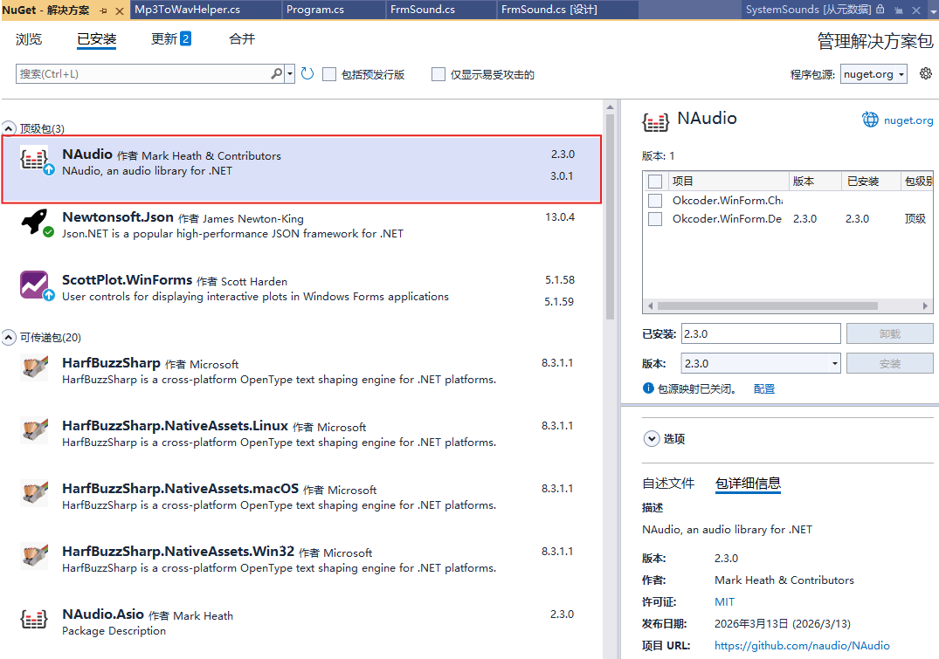Click the HarfBuzzSharp.NativeAssets.Linux package icon
Image resolution: width=939 pixels, height=659 pixels.
[x=34, y=429]
